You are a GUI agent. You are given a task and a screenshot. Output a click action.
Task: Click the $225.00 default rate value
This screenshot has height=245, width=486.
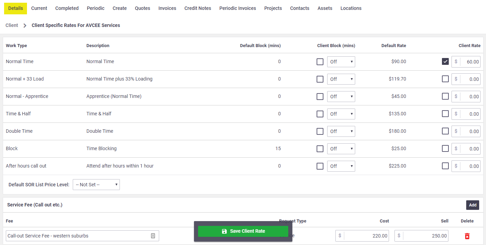pos(398,166)
